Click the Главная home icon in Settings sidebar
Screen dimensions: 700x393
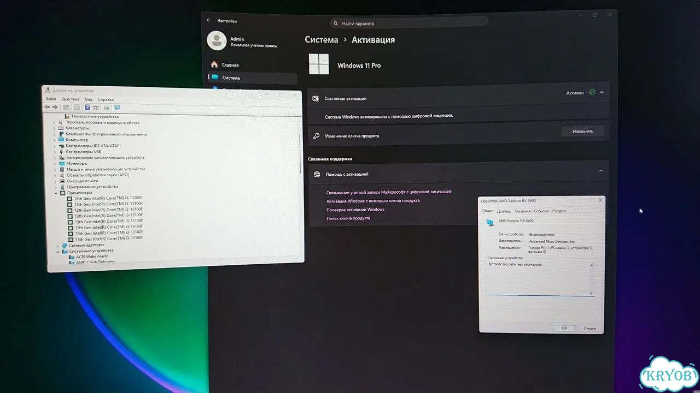(214, 64)
